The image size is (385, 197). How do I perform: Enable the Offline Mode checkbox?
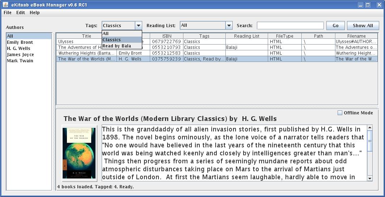point(340,113)
